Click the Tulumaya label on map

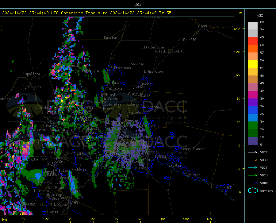(x=114, y=89)
